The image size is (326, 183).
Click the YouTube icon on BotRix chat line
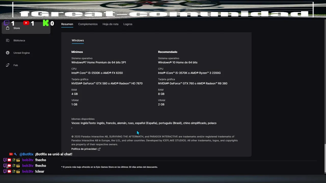pos(11,154)
